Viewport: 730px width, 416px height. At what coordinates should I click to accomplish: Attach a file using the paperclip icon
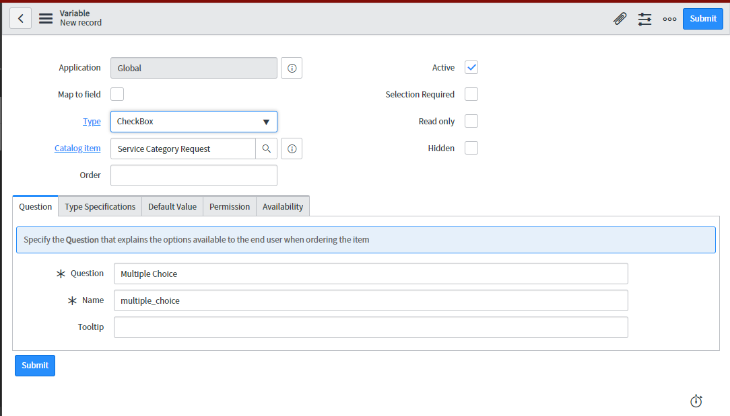click(620, 18)
